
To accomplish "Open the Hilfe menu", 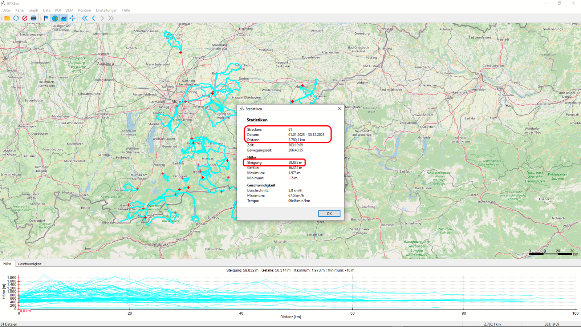I will [126, 10].
